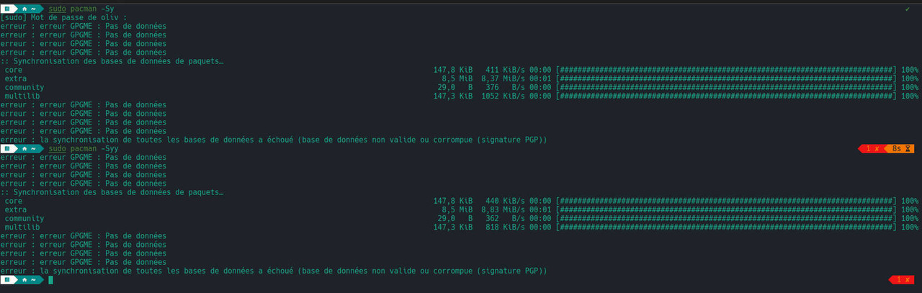Click the '[sudo] Mot de passe de oliv :' line
The image size is (922, 293).
pyautogui.click(x=63, y=17)
